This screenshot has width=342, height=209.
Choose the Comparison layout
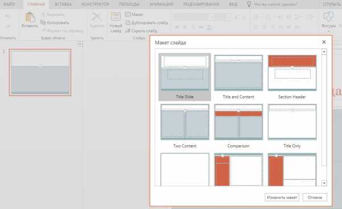[238, 126]
